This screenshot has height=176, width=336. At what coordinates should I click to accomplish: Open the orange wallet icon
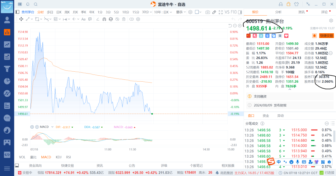289,4
